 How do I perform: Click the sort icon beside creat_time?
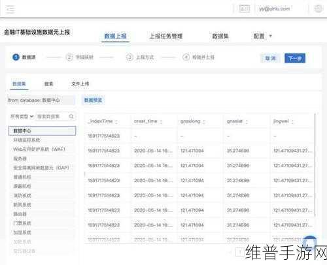161,121
